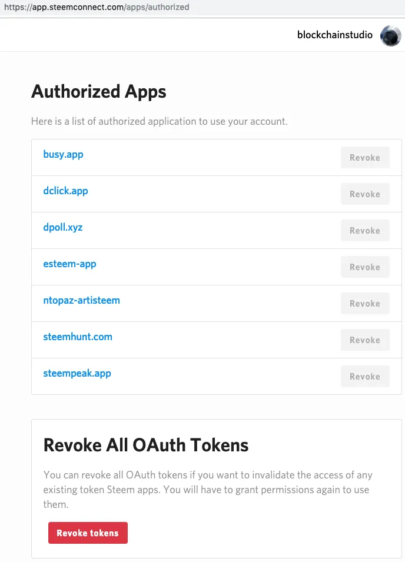Revoke access for busy.app
The width and height of the screenshot is (405, 562).
point(365,157)
